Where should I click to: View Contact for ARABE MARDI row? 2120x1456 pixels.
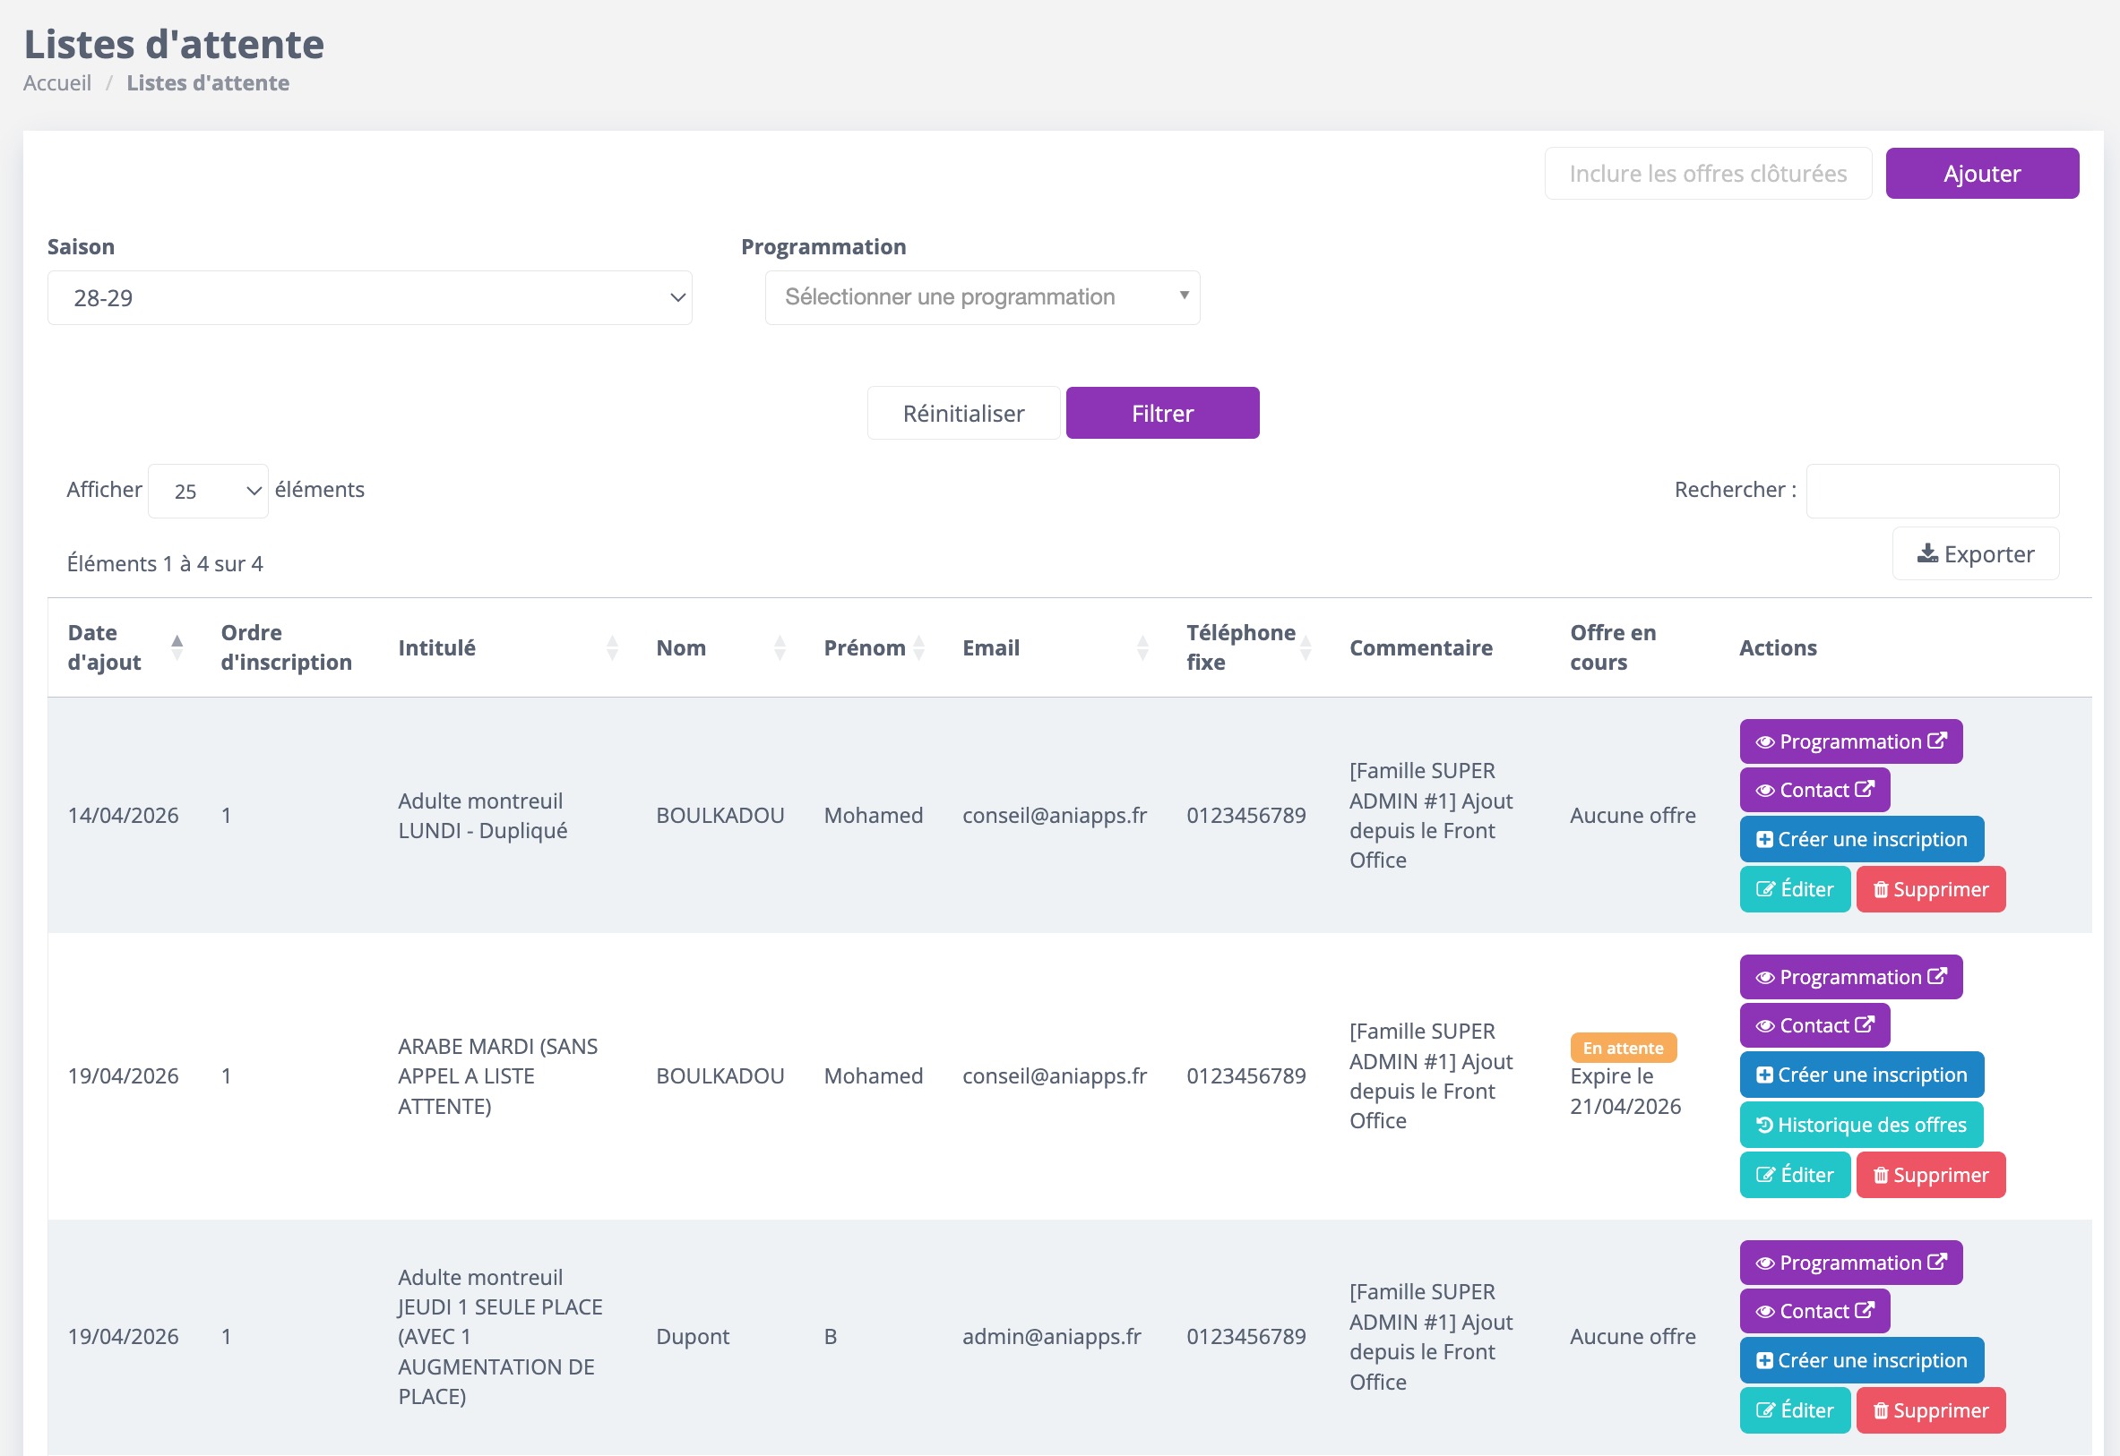click(1814, 1025)
